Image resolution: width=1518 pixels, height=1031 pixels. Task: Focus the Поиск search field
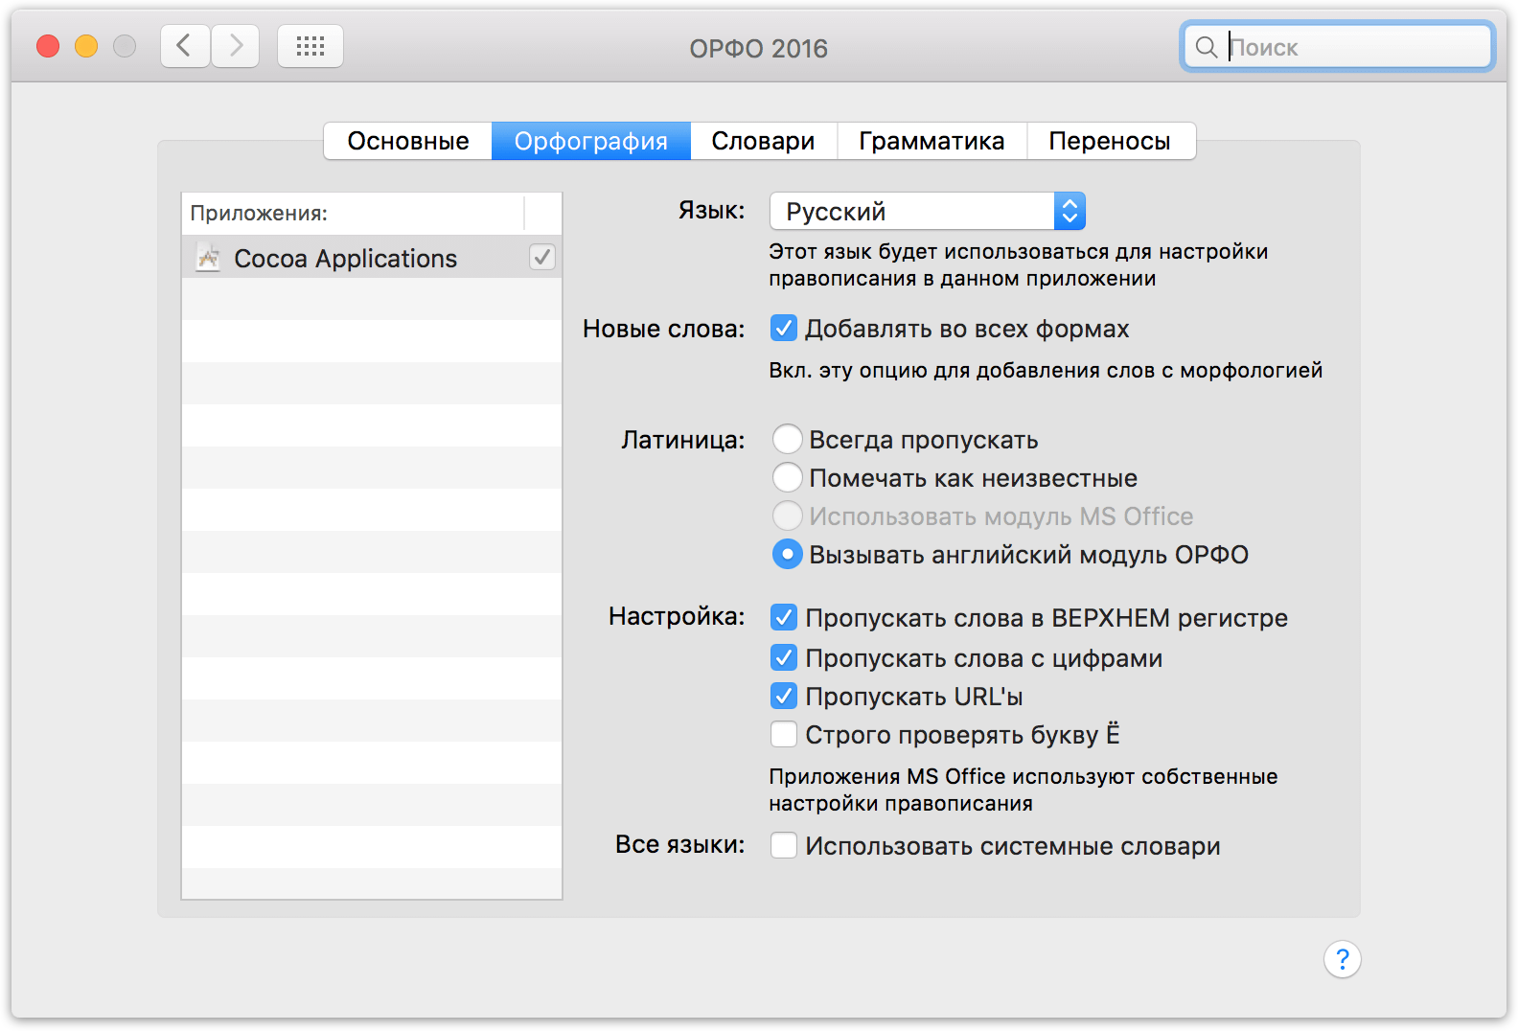pyautogui.click(x=1338, y=47)
